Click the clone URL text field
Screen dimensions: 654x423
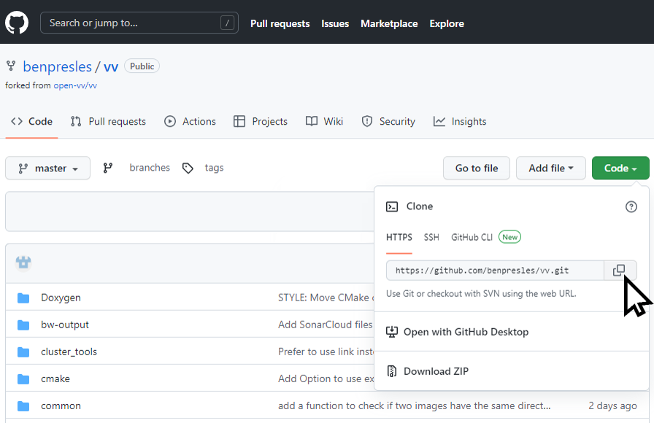coord(495,271)
